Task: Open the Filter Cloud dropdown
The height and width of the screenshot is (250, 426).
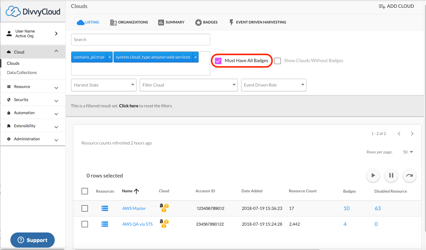Action: [188, 85]
